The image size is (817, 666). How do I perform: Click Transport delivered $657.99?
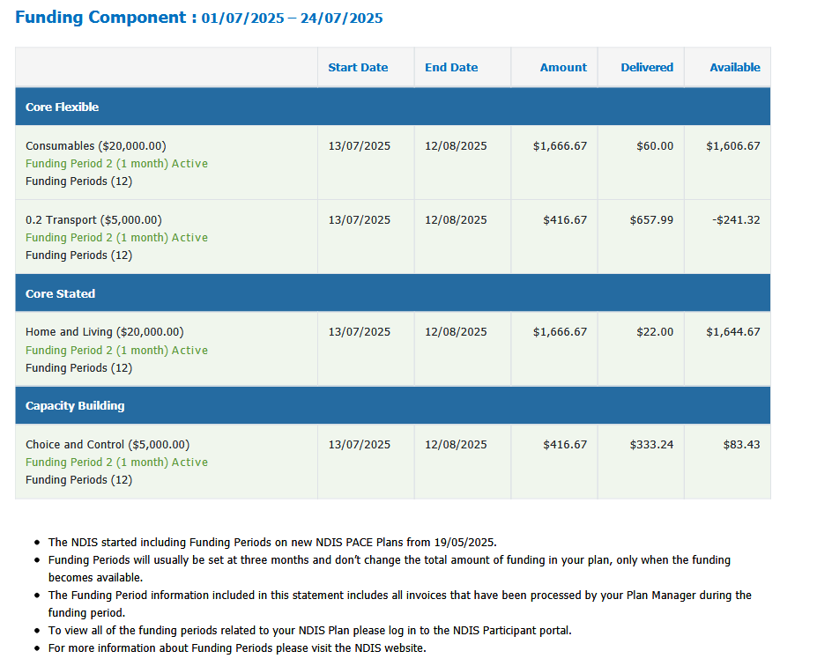pos(651,219)
